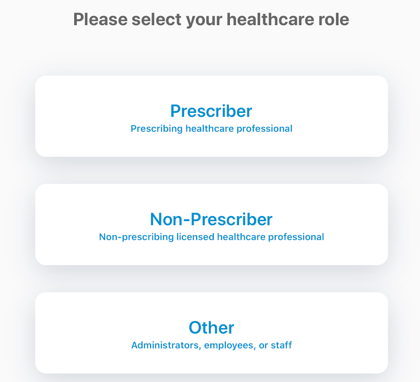The height and width of the screenshot is (382, 420).
Task: Click the 'Please select your healthcare role' heading
Action: [x=211, y=20]
